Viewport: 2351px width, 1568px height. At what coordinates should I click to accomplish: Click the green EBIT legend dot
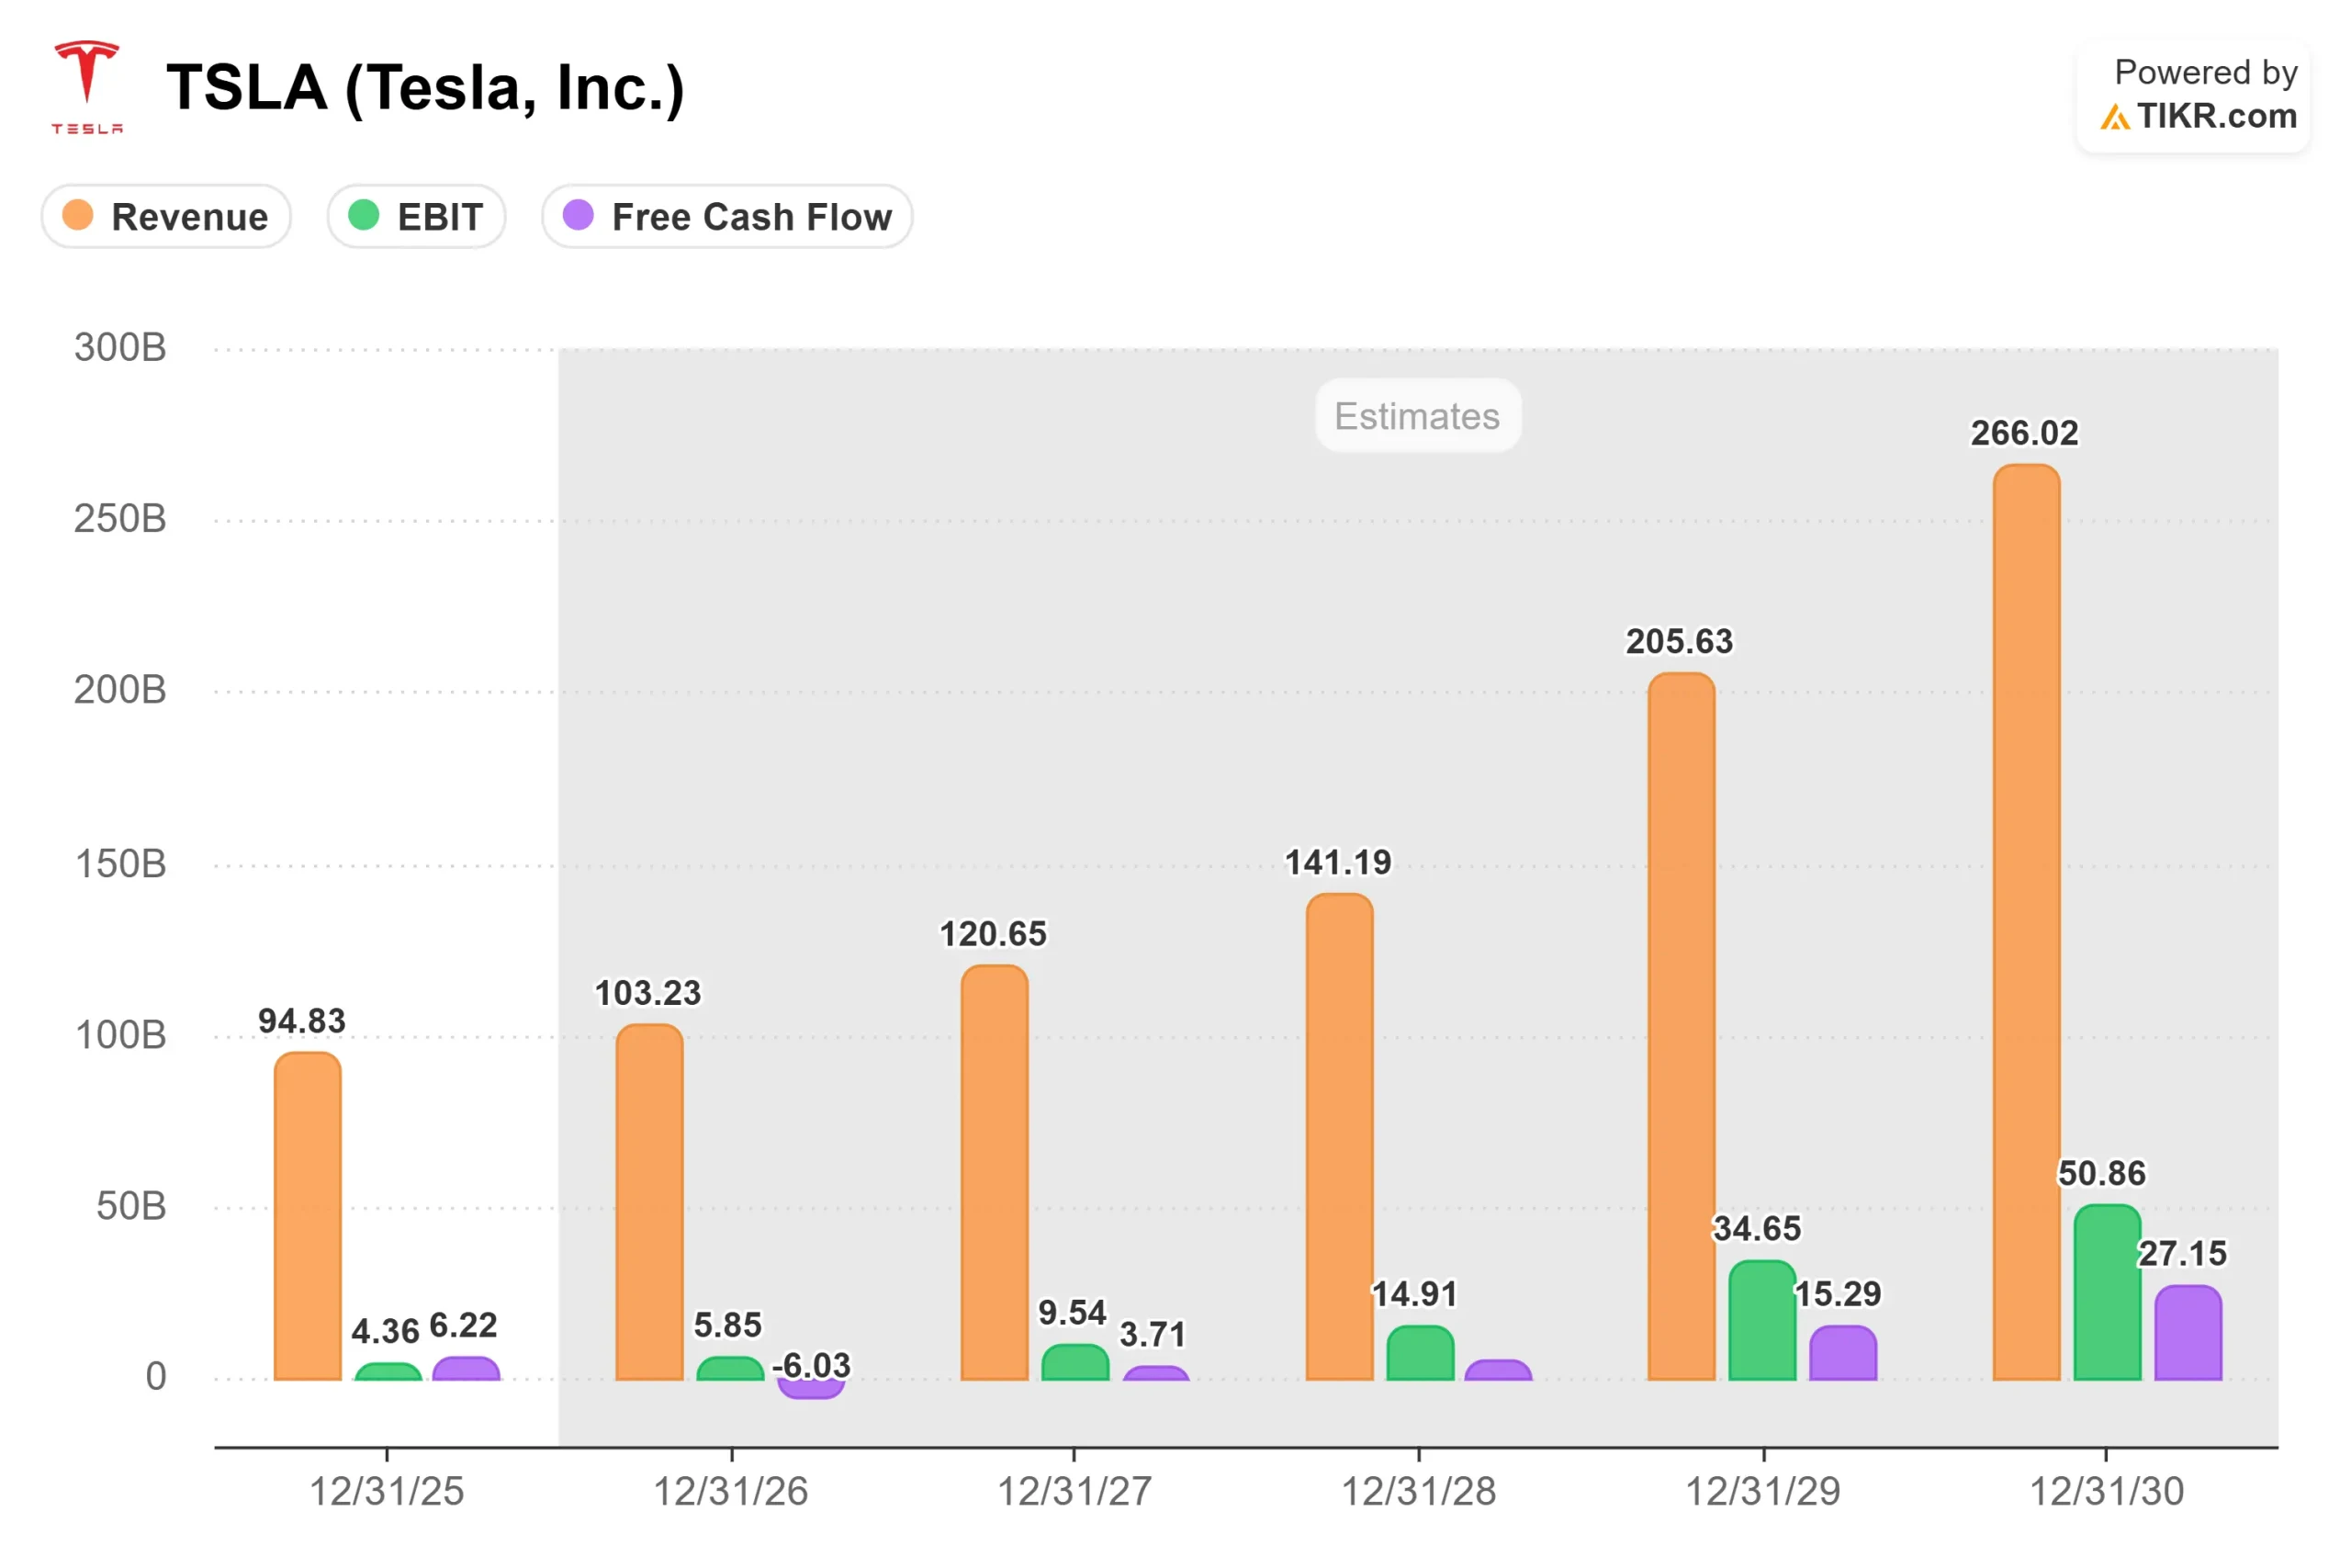363,215
